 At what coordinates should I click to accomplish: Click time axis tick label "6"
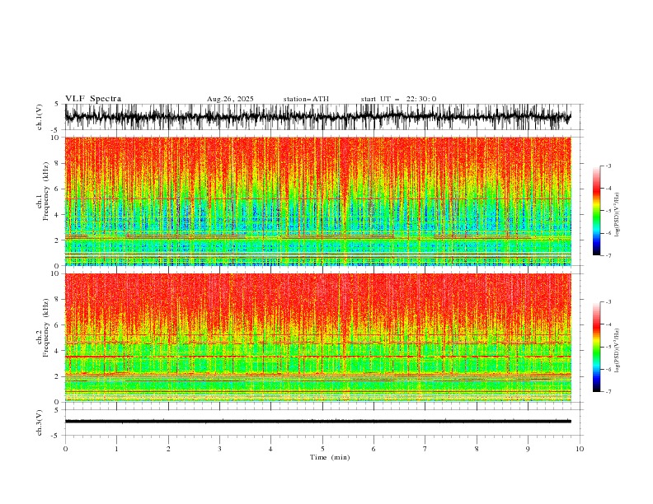point(373,449)
